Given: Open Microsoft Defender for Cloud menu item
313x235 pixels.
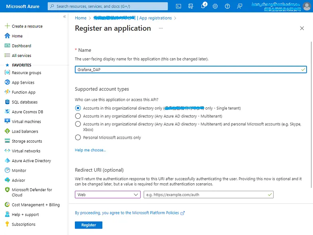Looking at the screenshot, I should (32, 192).
